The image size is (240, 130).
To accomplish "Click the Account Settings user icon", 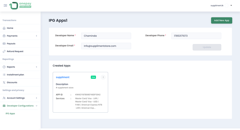I will point(4,98).
